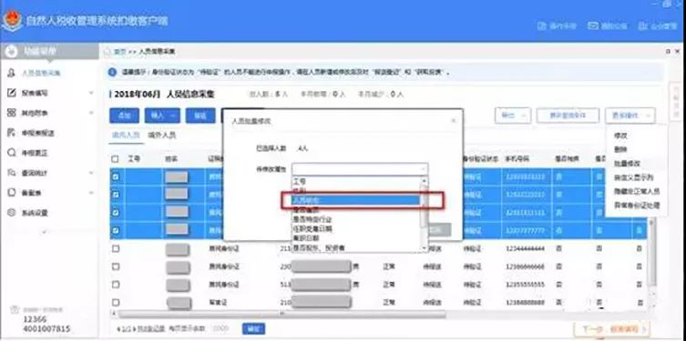Viewport: 686px width, 341px height.
Task: Select 异常身份证处理 in the menu
Action: click(637, 206)
